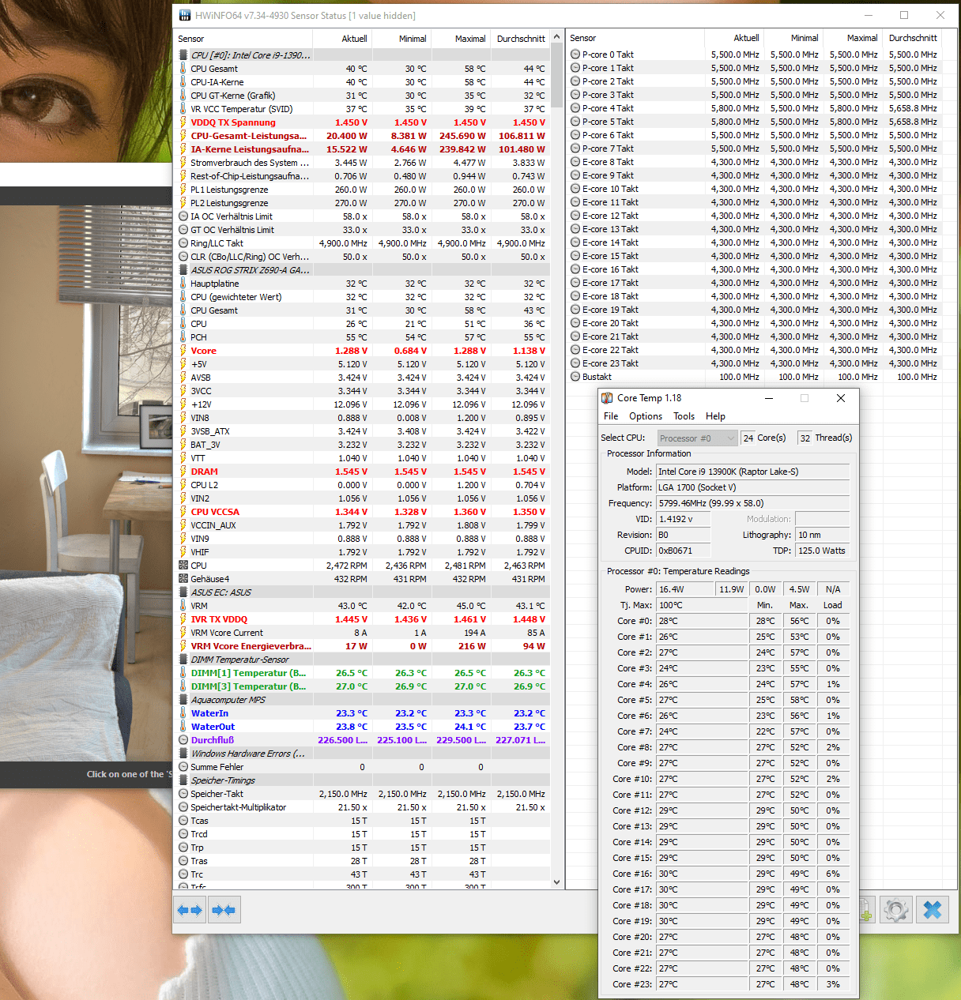Click thermometer icon beside WaterIn
The height and width of the screenshot is (1000, 961).
(183, 713)
